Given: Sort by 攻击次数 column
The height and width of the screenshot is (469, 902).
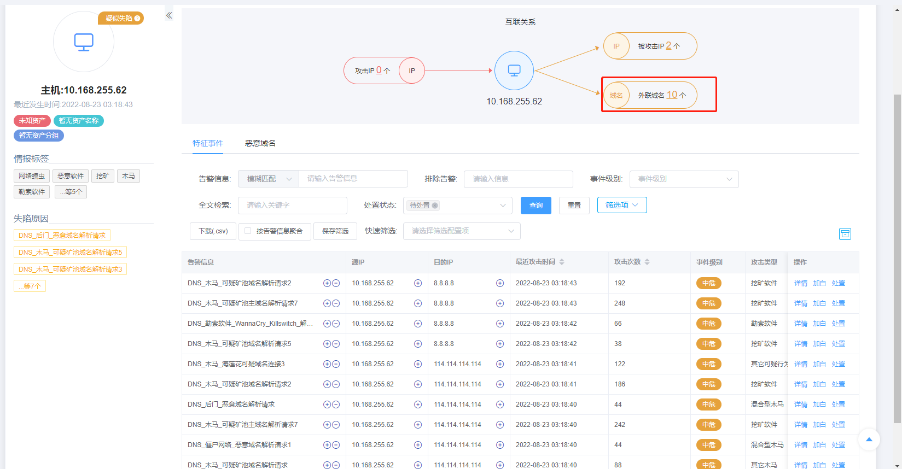Looking at the screenshot, I should (x=647, y=262).
